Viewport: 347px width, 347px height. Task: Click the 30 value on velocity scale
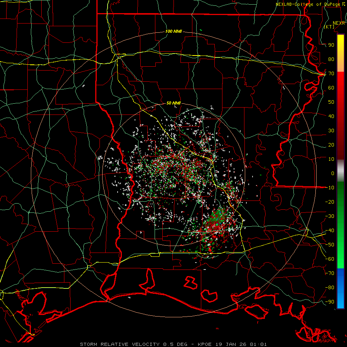coord(331,131)
